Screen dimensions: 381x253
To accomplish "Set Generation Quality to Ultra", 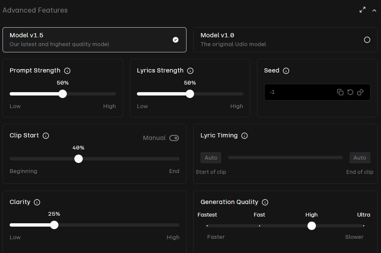I will (x=363, y=226).
